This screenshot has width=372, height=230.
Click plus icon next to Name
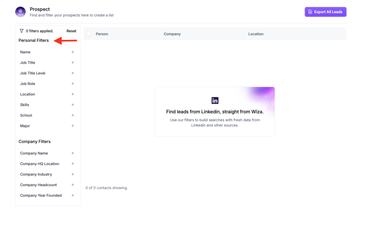(x=73, y=52)
